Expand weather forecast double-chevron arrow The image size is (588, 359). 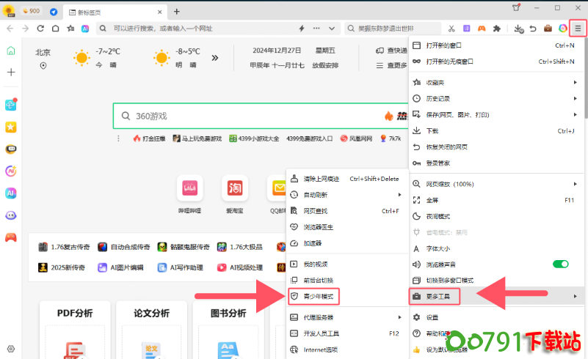click(x=215, y=57)
